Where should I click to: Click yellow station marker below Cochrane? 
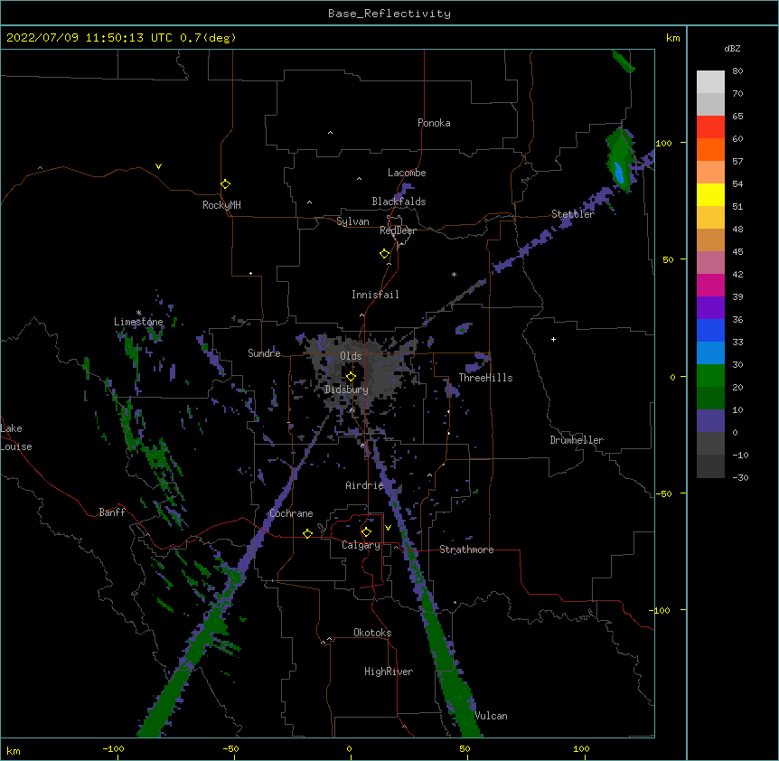pos(307,533)
